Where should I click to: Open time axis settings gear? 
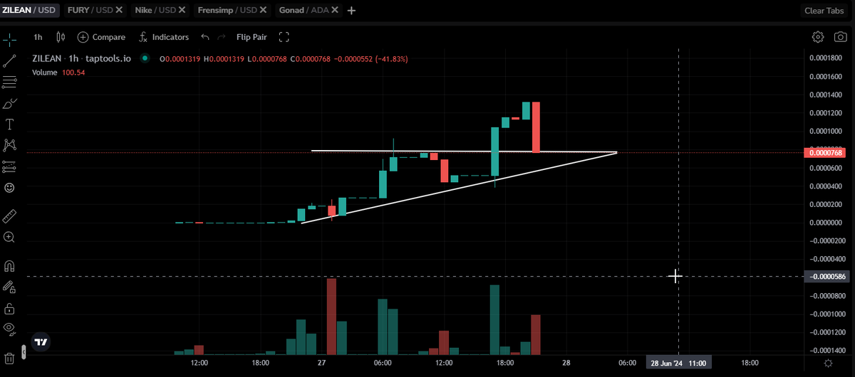point(827,363)
